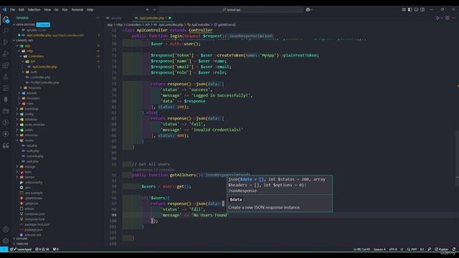Open Explorer panel ellipsis menu
The height and width of the screenshot is (258, 459).
pos(98,18)
